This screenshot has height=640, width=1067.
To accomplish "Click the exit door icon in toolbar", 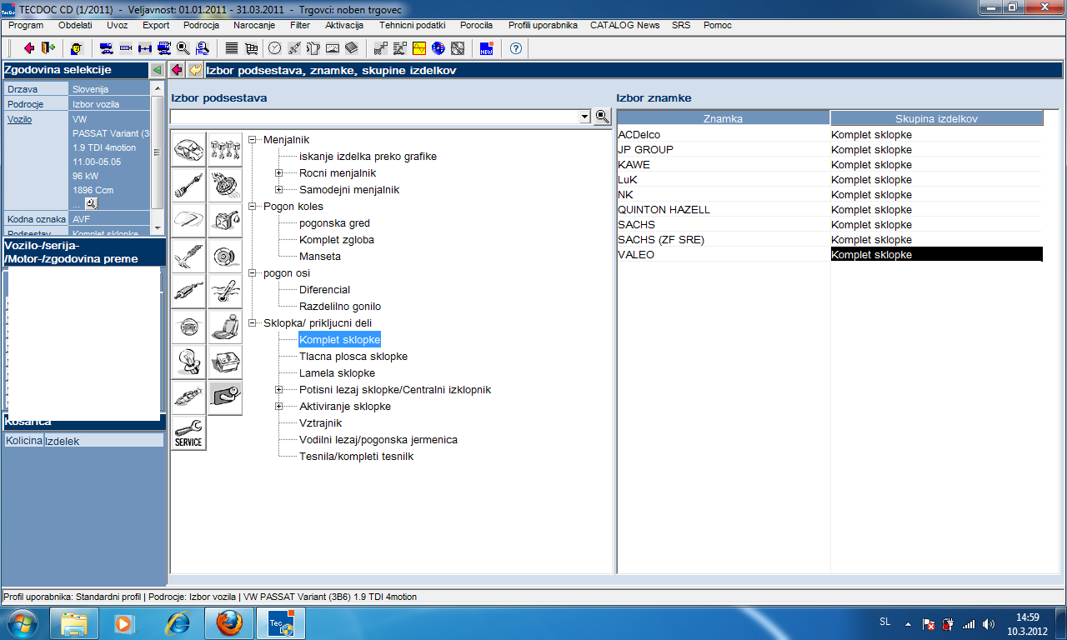I will [x=48, y=48].
